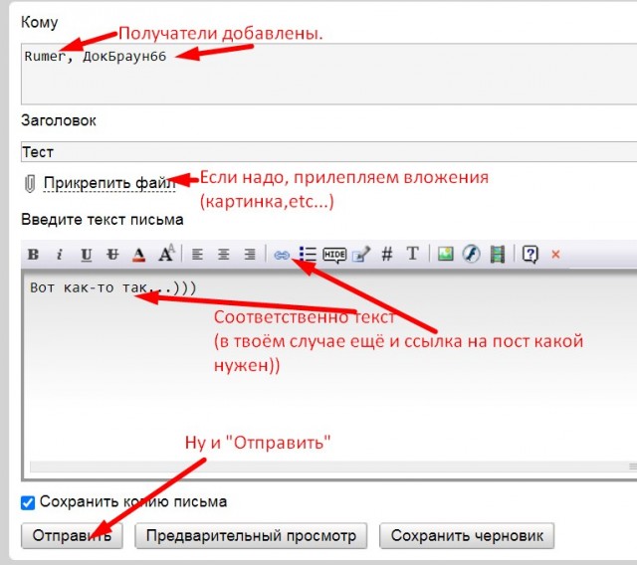Apply italic formatting to text
This screenshot has width=637, height=565.
click(x=60, y=255)
